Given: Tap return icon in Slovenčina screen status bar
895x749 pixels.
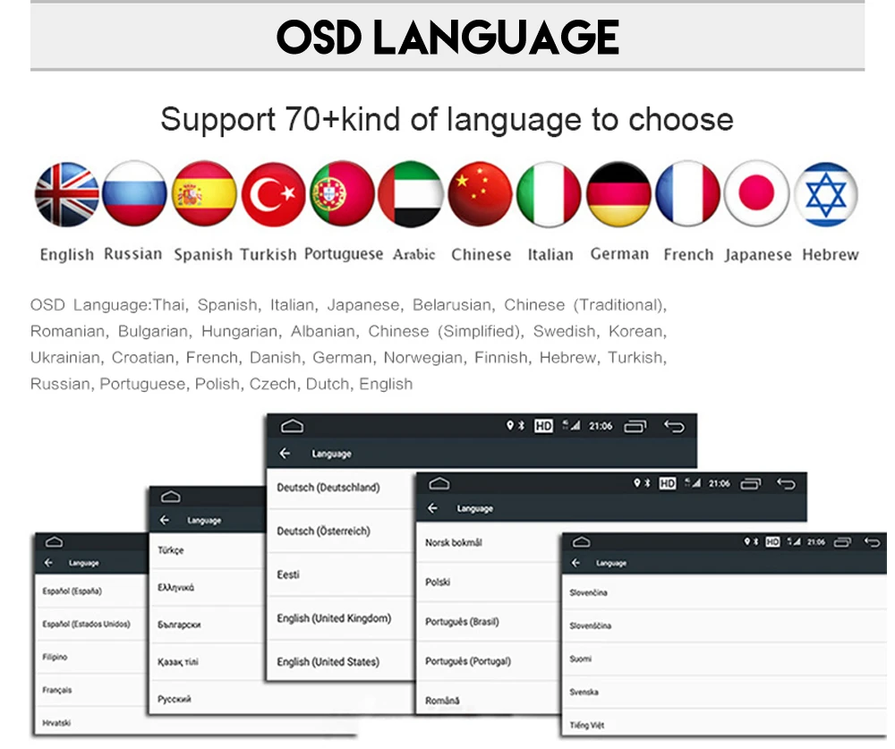Looking at the screenshot, I should pyautogui.click(x=872, y=541).
